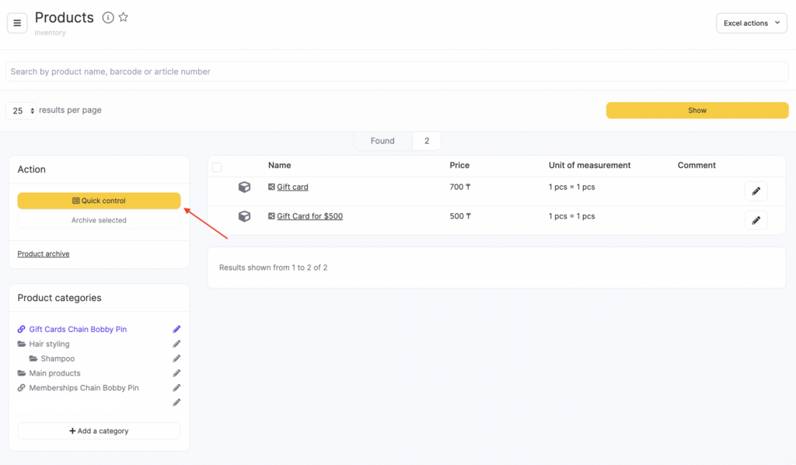Open the Shampoo subcategory
This screenshot has height=465, width=796.
point(58,358)
